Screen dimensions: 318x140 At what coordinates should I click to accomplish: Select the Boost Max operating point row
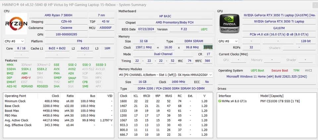pyautogui.click(x=59, y=111)
